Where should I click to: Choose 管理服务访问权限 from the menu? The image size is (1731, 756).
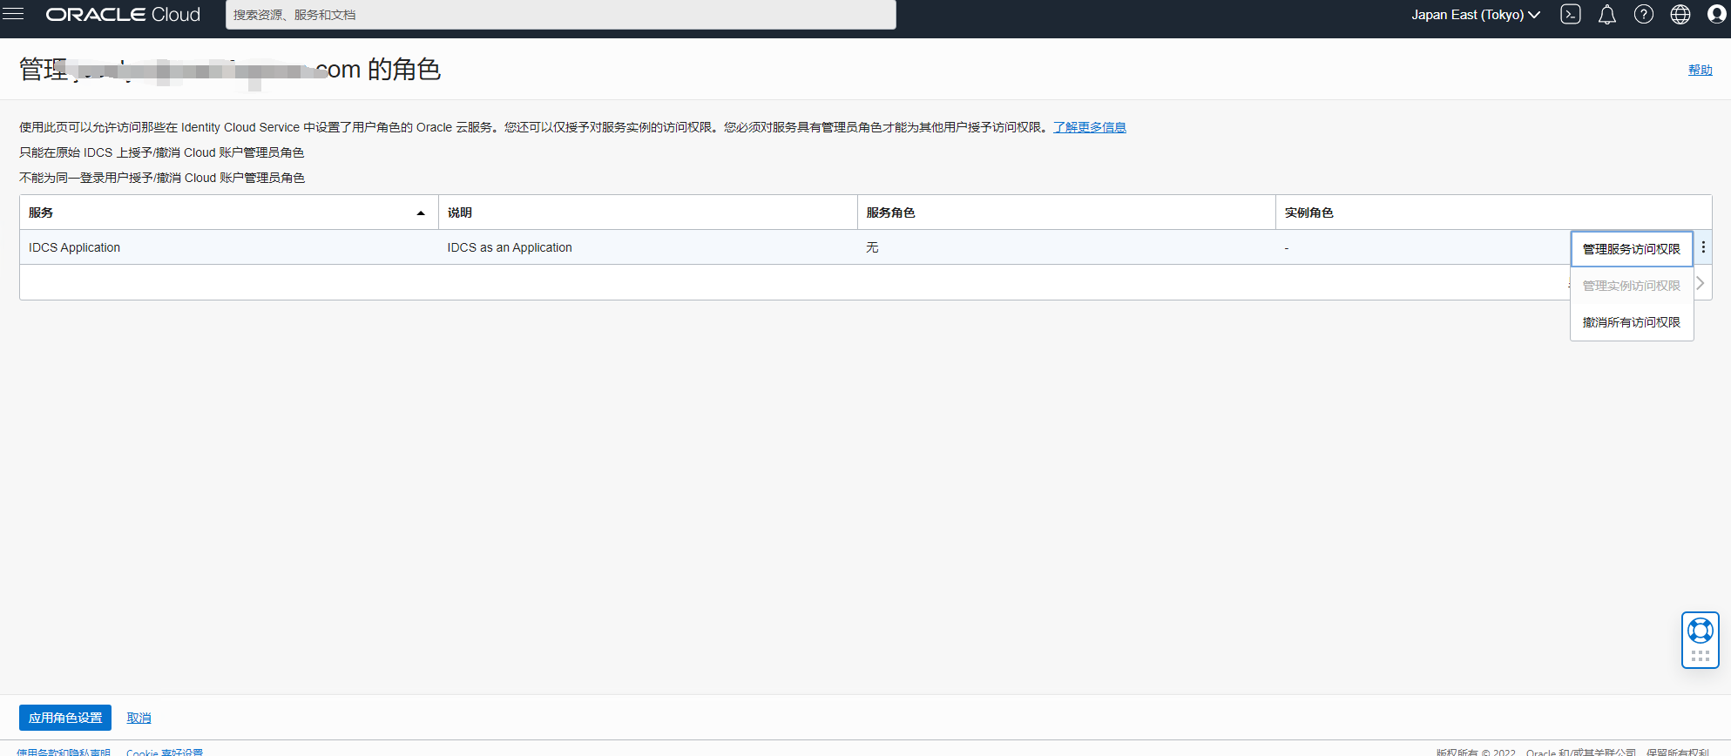(1632, 249)
